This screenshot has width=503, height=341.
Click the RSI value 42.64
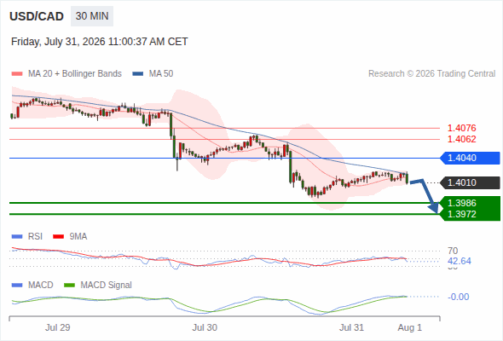pos(460,261)
